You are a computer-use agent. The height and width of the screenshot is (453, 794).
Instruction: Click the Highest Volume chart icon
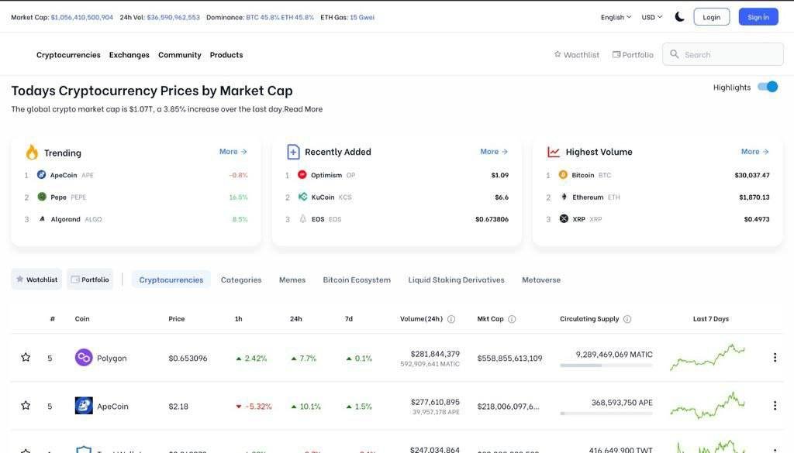coord(554,152)
